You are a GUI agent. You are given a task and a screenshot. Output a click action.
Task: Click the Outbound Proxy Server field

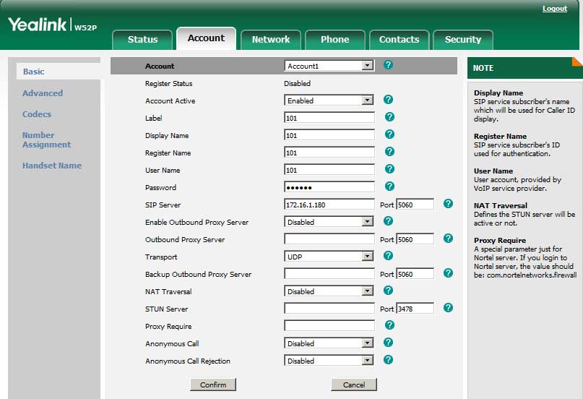[x=329, y=239]
